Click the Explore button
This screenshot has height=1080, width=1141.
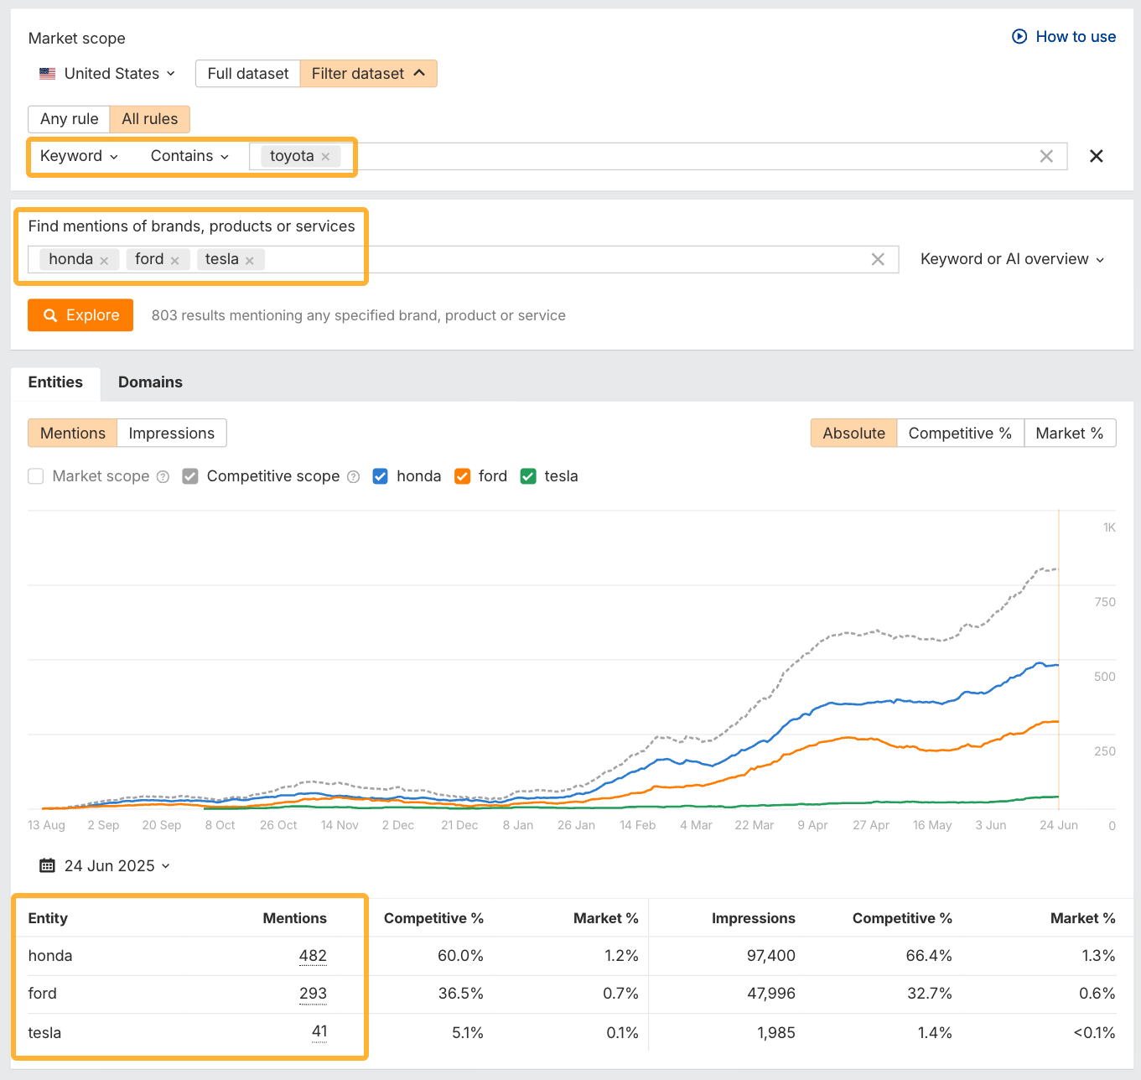pyautogui.click(x=80, y=314)
